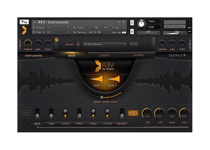Click the AUX button in header
Screen dimensions: 210x150
[x=190, y=28]
